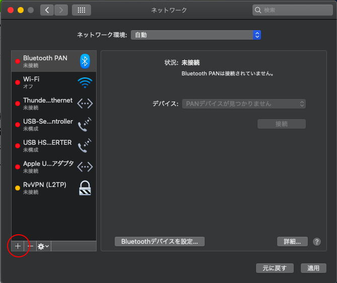Click the search magnifier icon
The image size is (337, 283).
pyautogui.click(x=258, y=10)
